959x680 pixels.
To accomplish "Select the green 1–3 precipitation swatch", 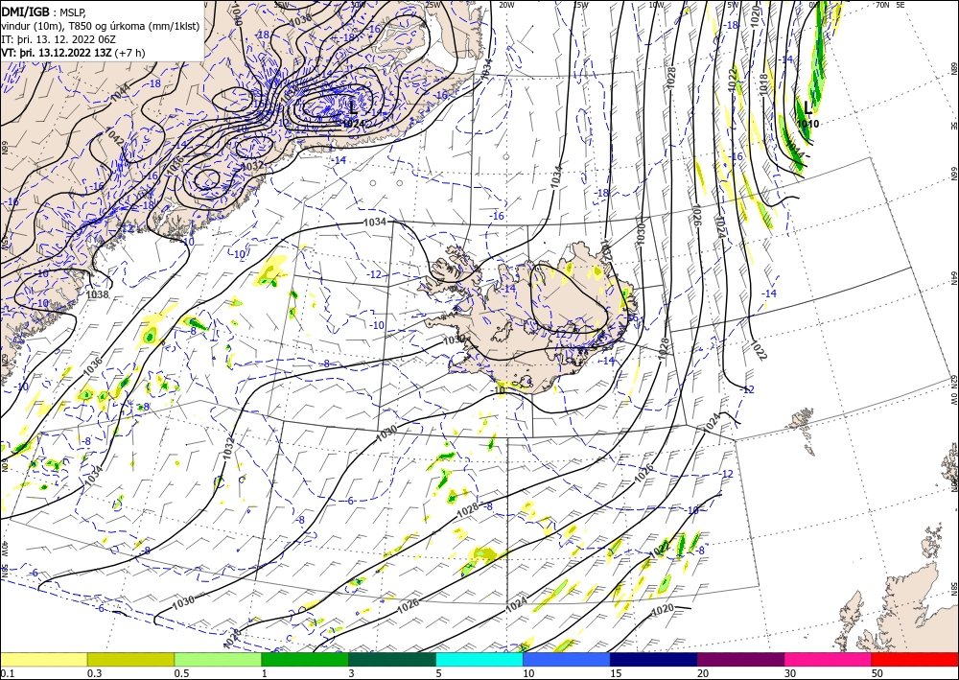I will pos(305,659).
